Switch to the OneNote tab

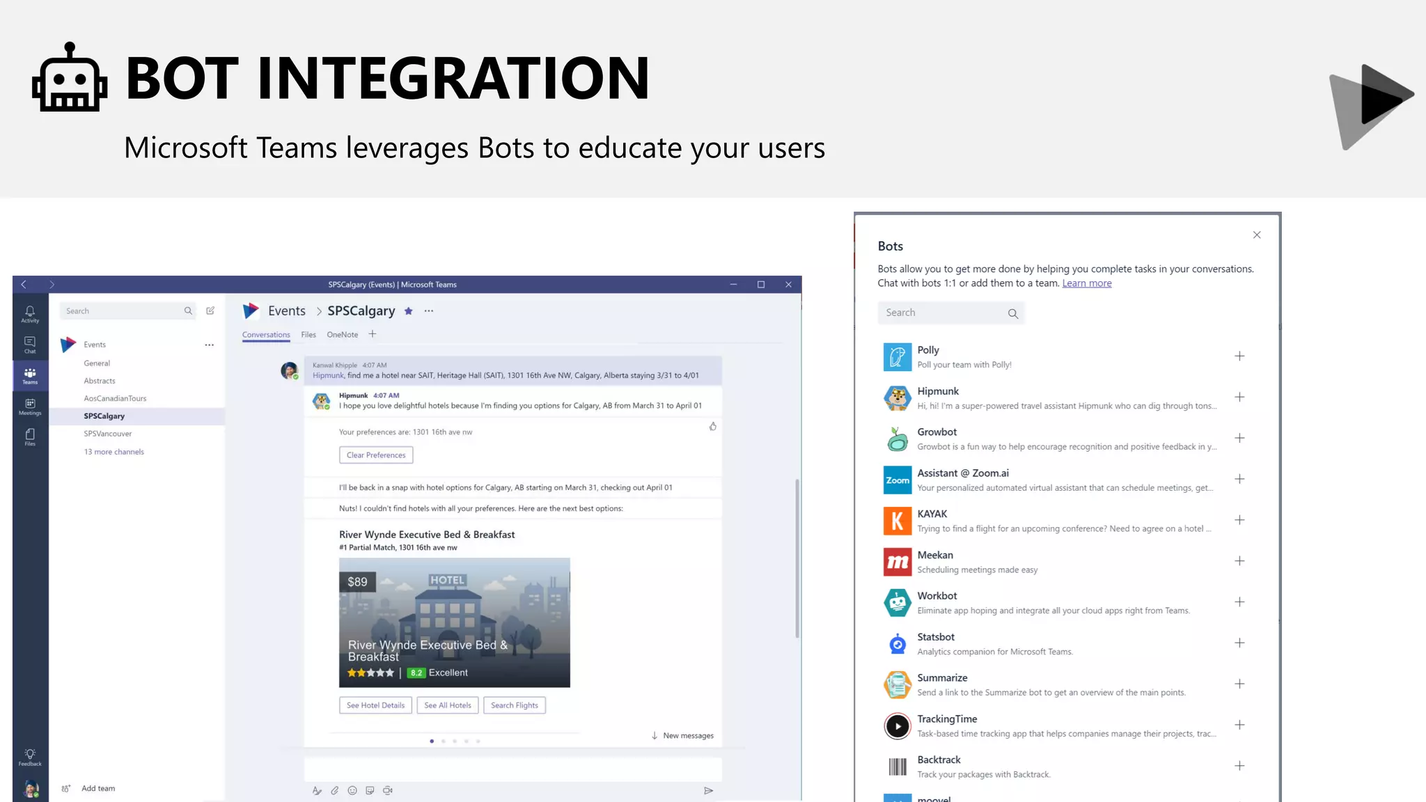point(343,335)
